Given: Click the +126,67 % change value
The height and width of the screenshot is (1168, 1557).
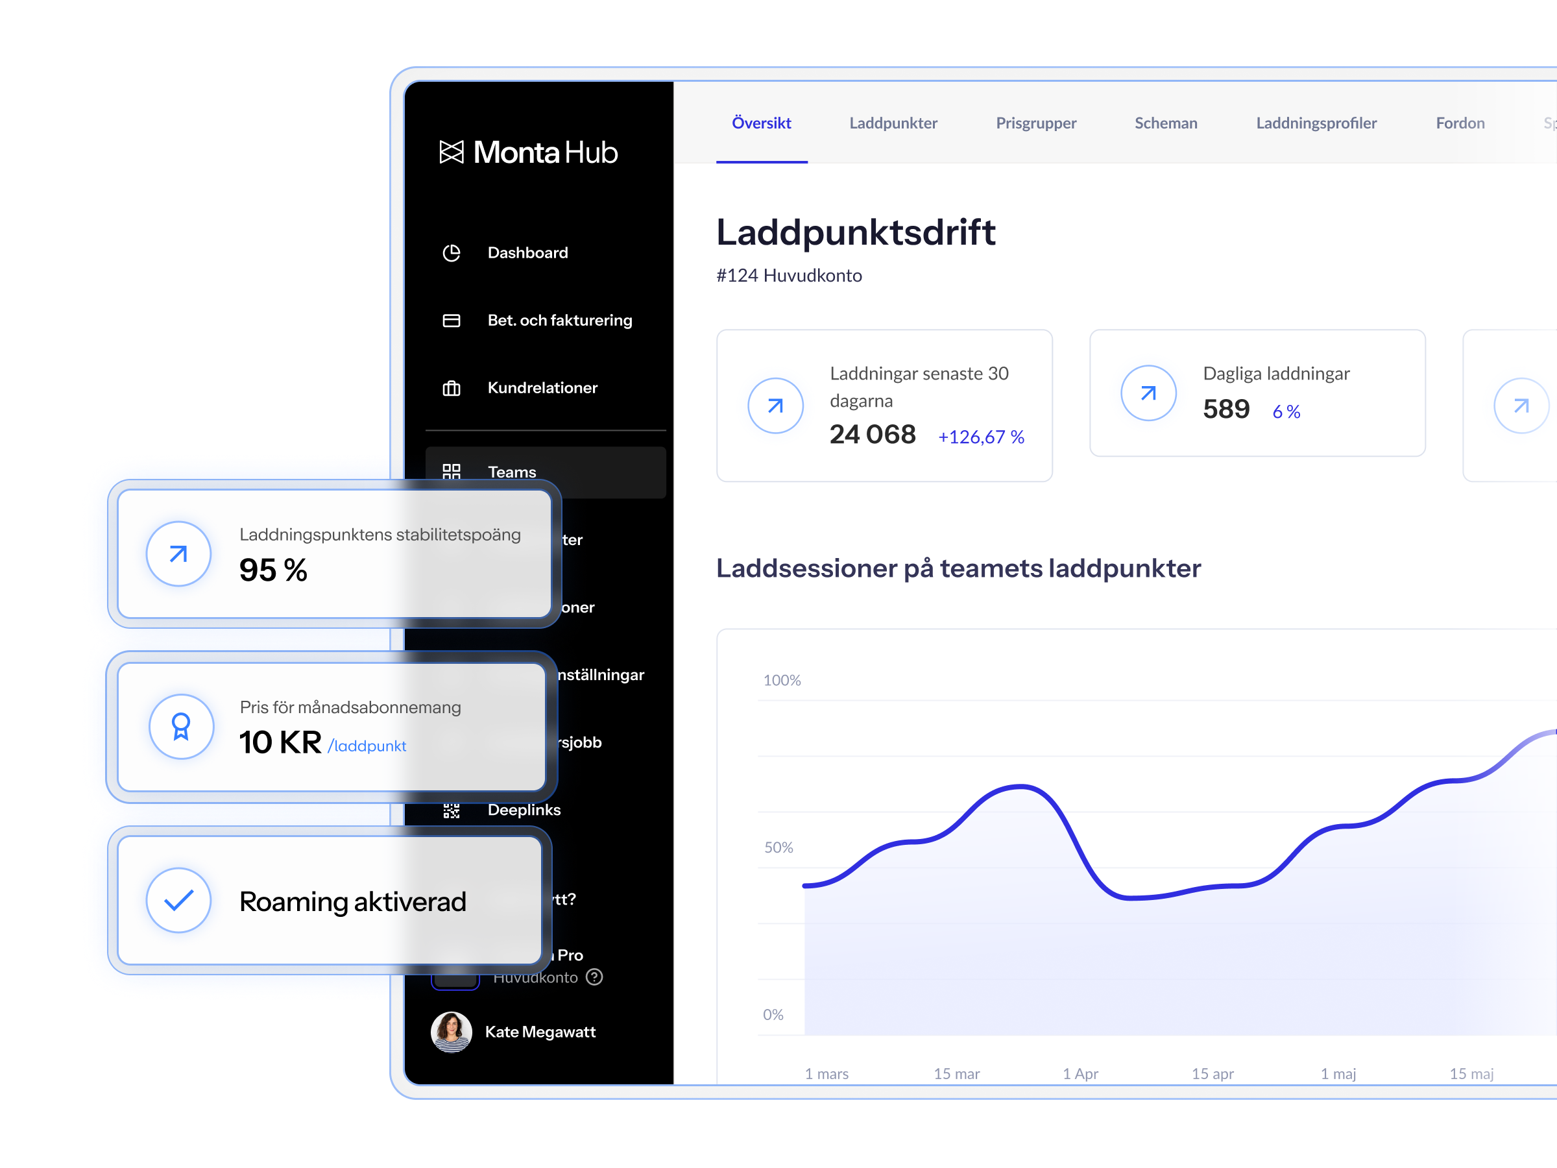Looking at the screenshot, I should (x=981, y=437).
